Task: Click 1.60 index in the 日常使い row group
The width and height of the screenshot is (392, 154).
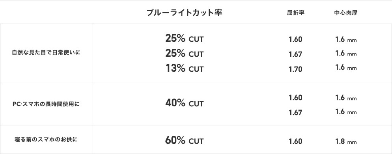Action: click(295, 39)
